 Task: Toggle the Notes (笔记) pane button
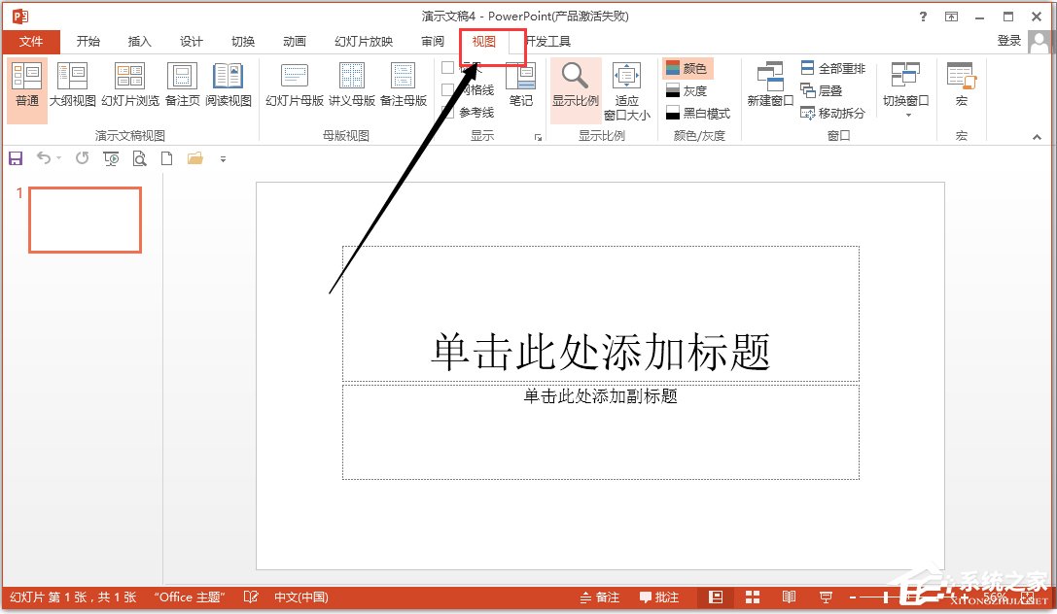[520, 85]
